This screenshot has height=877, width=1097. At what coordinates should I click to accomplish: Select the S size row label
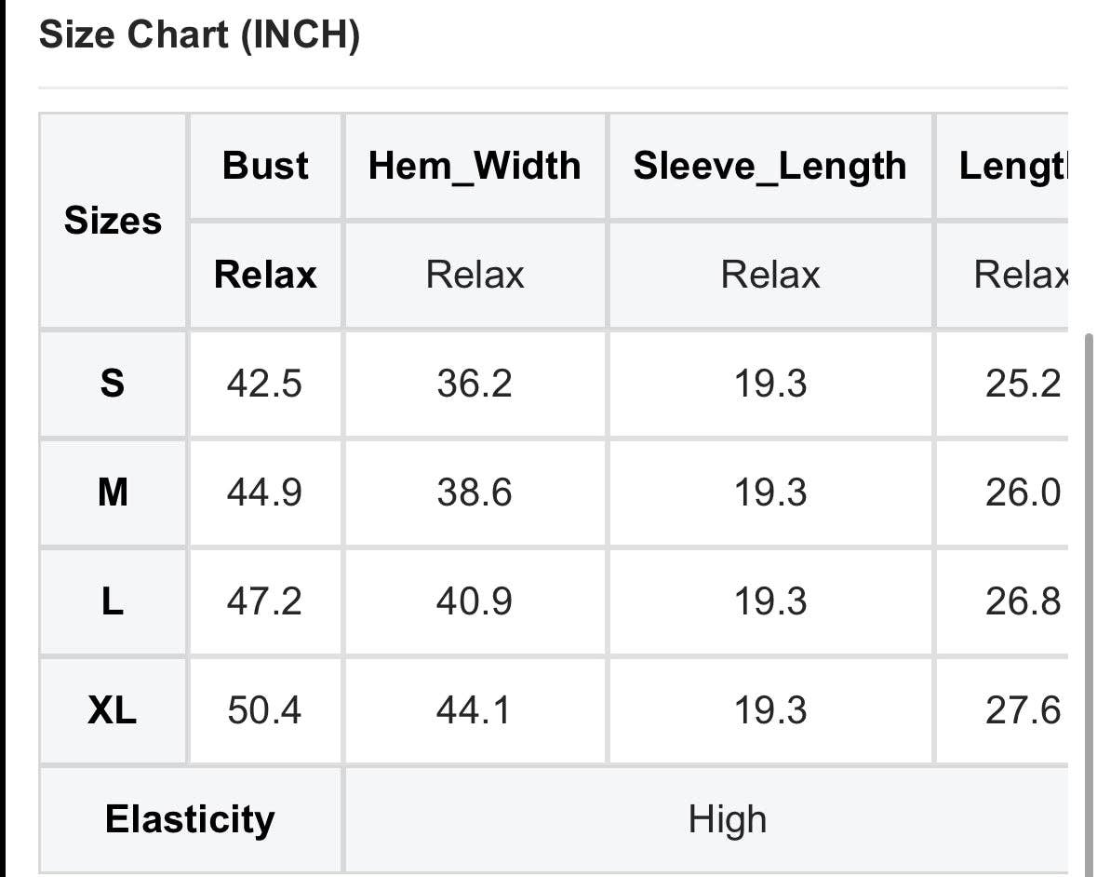(113, 384)
